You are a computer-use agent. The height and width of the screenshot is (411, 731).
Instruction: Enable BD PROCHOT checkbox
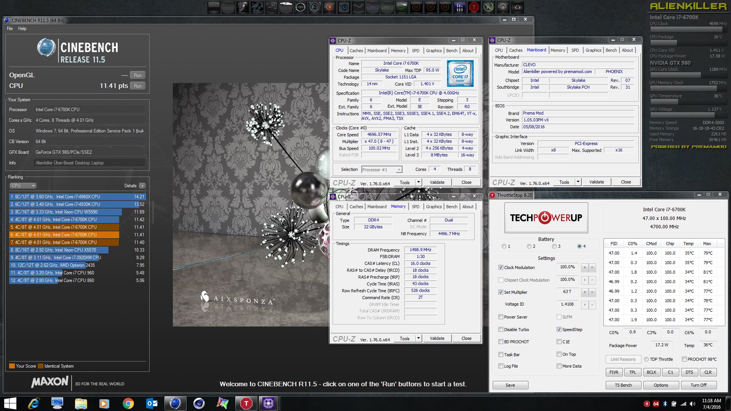pyautogui.click(x=501, y=342)
